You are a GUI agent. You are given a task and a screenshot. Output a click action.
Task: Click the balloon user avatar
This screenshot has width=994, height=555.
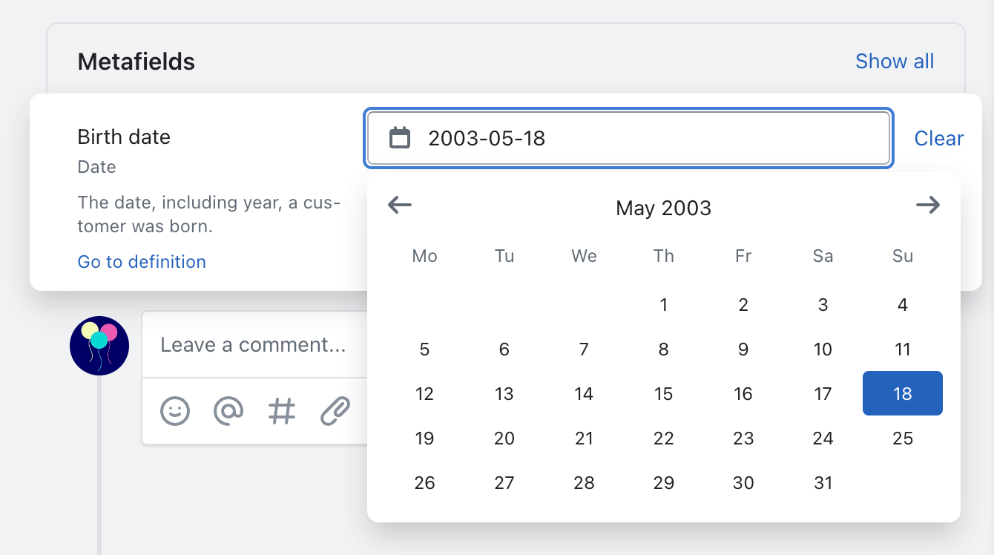[x=99, y=346]
